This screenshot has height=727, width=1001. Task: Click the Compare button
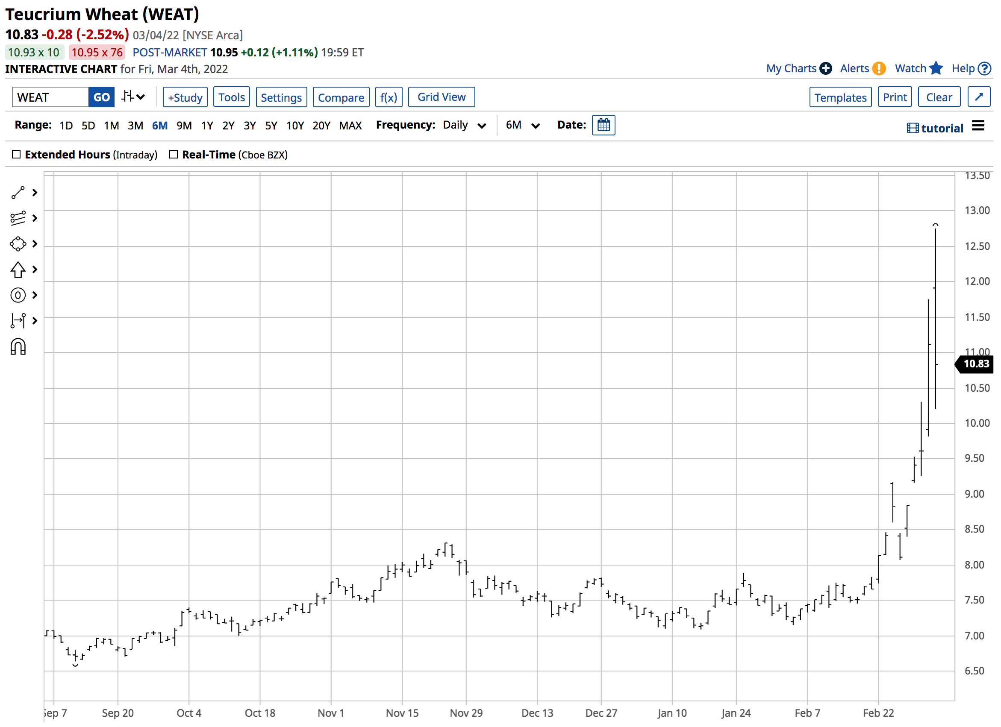click(341, 97)
